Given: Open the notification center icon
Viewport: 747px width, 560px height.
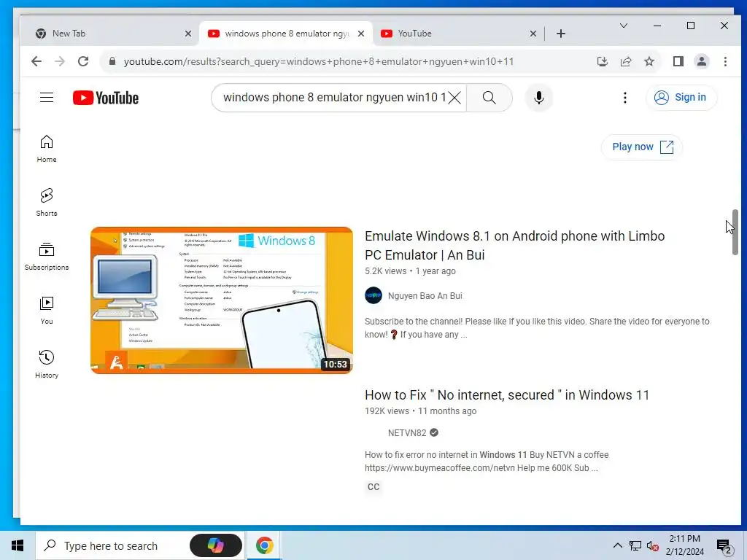Looking at the screenshot, I should click(x=724, y=547).
